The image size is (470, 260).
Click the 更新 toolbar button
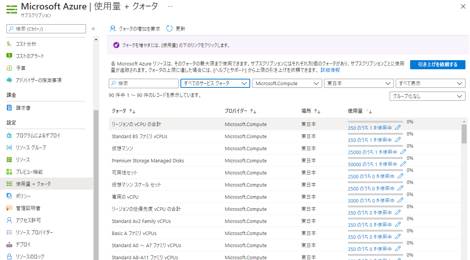(x=176, y=29)
